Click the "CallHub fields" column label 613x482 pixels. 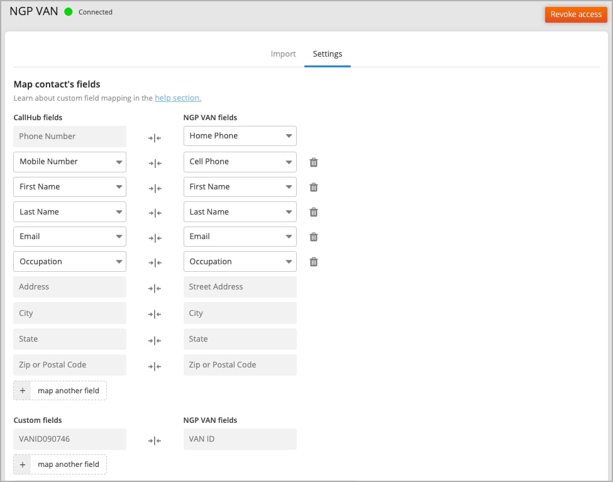click(x=38, y=118)
